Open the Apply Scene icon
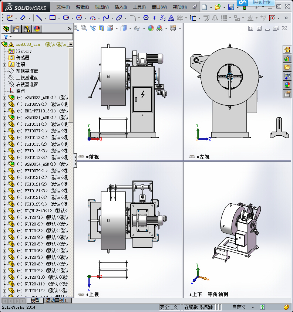 click(159, 28)
